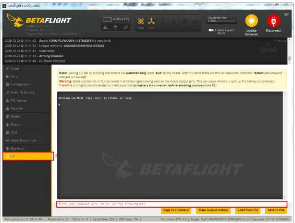Click the CLI sidebar icon
295x223 pixels.
point(8,156)
